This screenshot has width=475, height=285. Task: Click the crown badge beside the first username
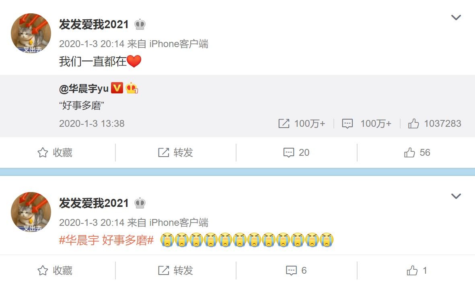(140, 24)
